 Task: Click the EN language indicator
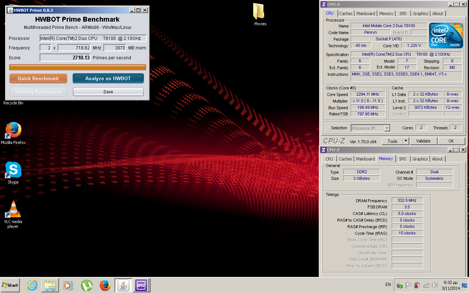tap(388, 285)
